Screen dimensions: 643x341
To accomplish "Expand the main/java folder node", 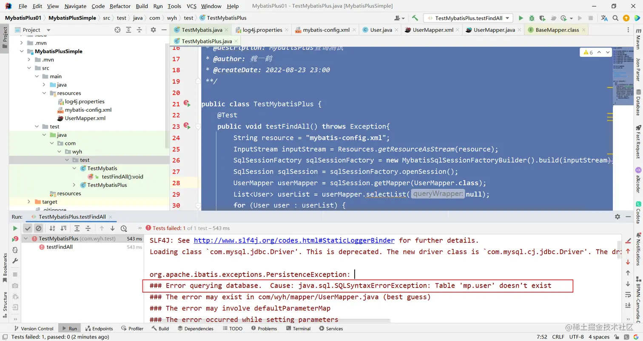I will pos(44,85).
